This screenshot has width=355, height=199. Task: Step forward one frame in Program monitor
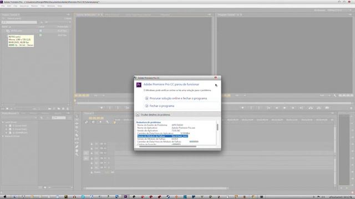(293, 108)
